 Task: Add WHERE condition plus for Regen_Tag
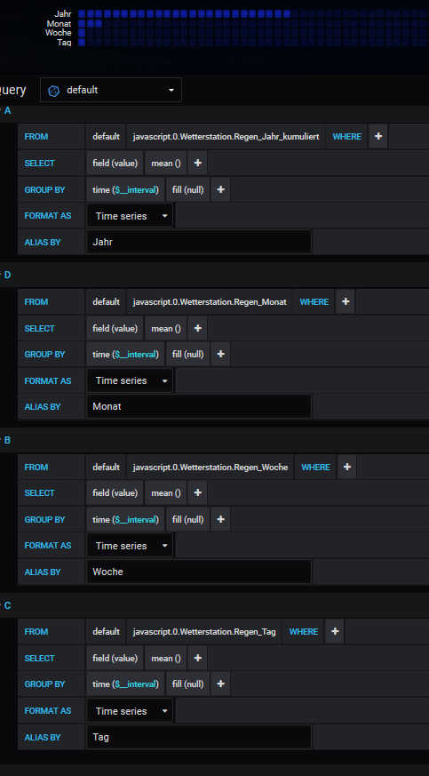click(335, 632)
